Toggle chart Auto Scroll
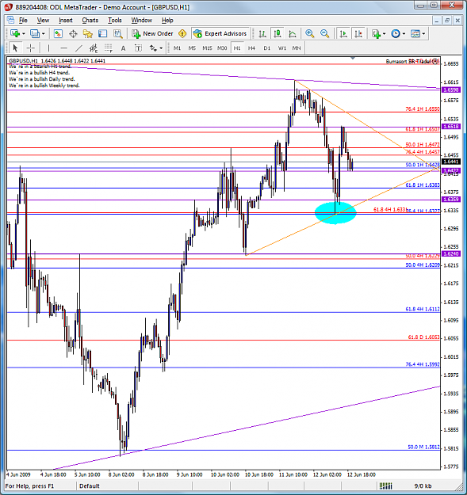The image size is (467, 495). click(343, 33)
